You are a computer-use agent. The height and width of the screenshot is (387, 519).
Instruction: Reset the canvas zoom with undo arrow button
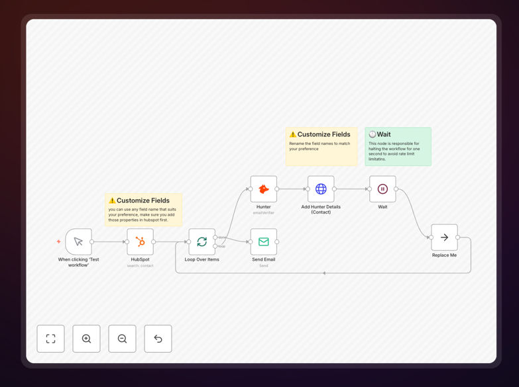pos(158,339)
